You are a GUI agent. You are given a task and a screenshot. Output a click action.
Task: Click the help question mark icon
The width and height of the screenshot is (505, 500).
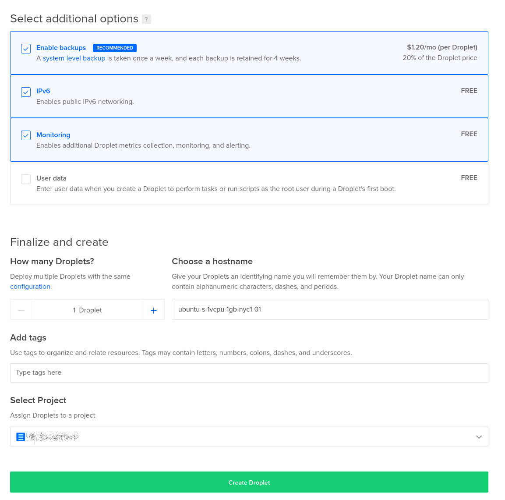point(146,19)
